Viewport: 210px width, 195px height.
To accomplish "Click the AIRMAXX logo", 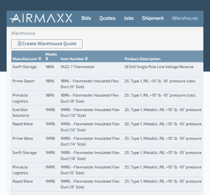I will tap(41, 18).
